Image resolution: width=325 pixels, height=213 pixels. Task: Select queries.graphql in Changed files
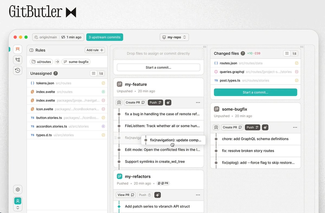(256, 72)
